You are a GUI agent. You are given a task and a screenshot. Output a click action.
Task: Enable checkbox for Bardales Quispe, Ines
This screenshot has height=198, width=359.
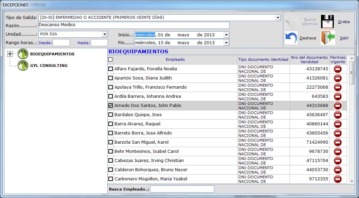pos(111,114)
